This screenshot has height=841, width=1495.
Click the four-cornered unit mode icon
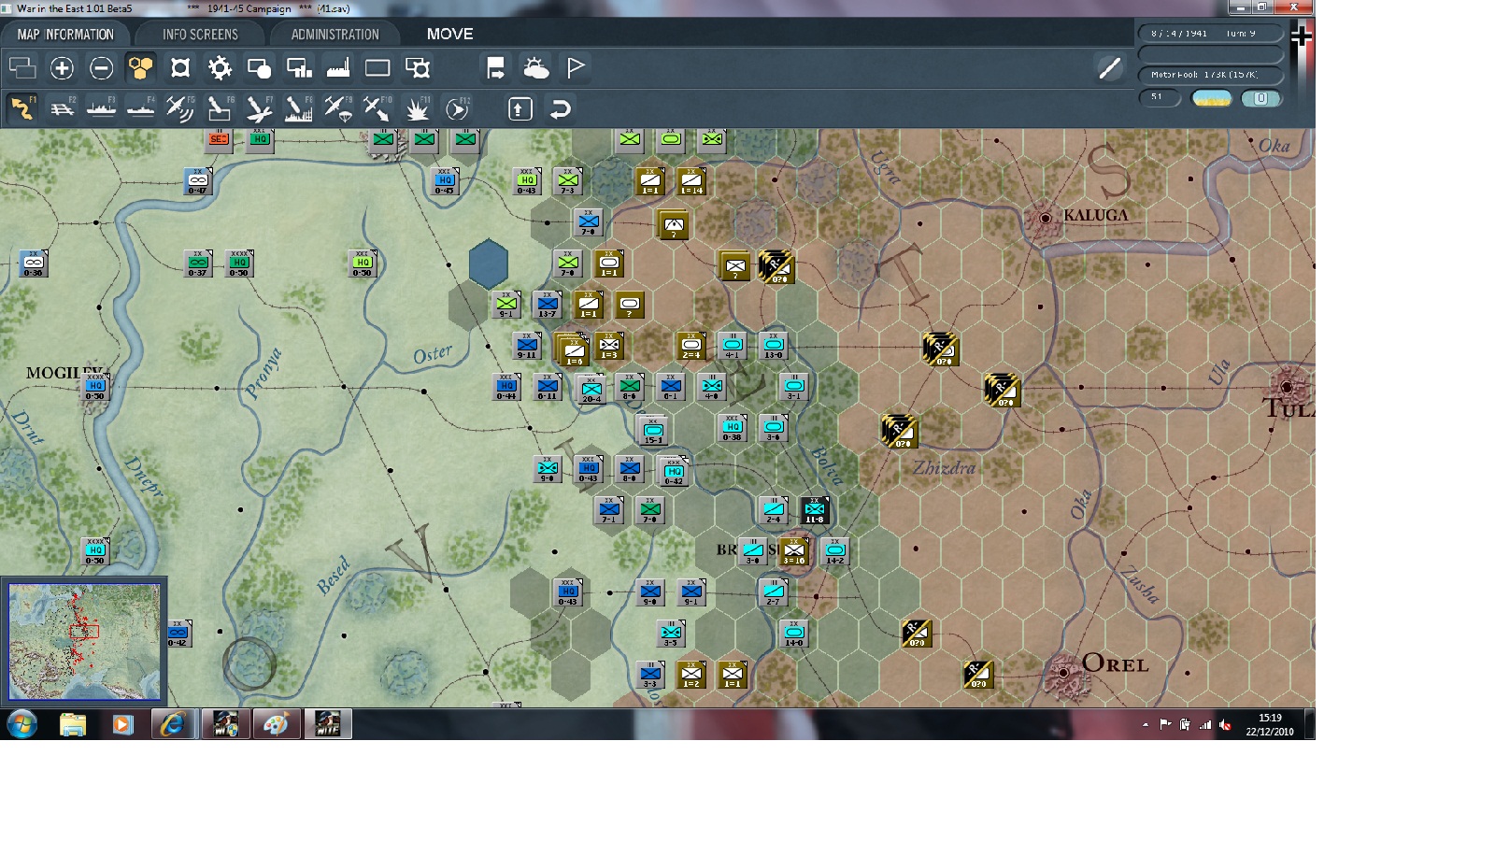180,68
